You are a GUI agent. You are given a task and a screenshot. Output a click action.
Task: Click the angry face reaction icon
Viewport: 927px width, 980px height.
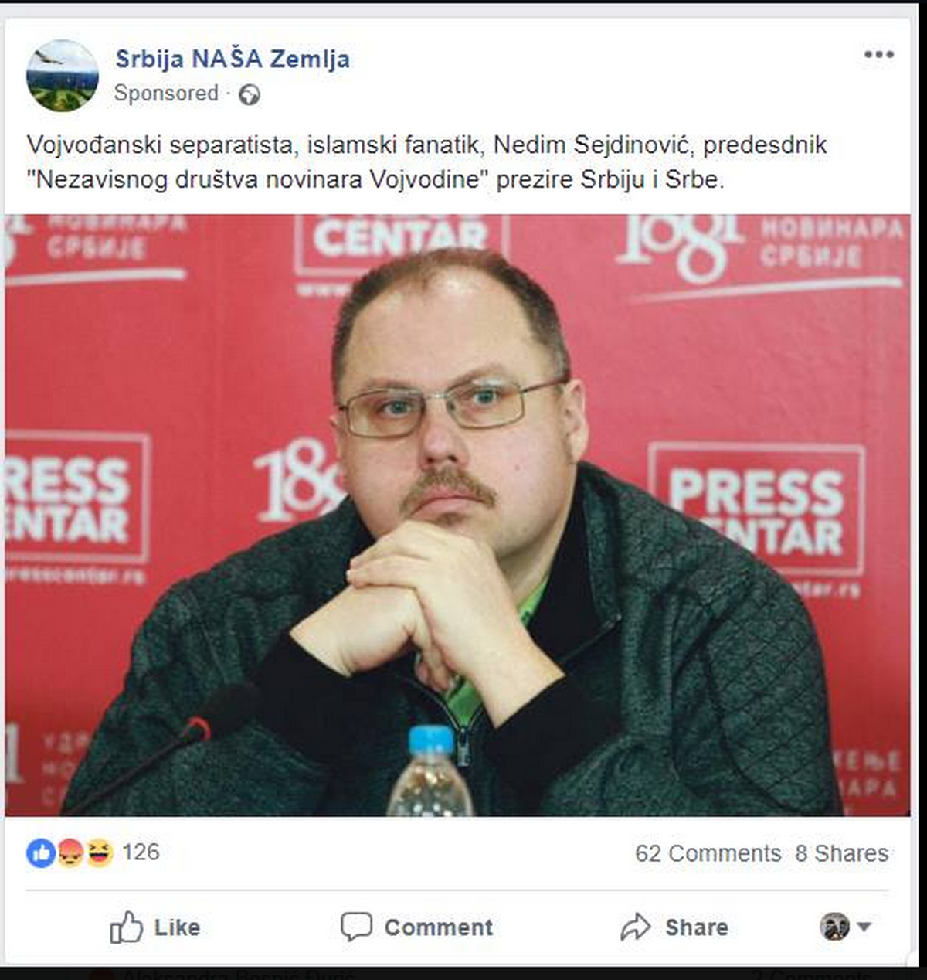click(70, 853)
